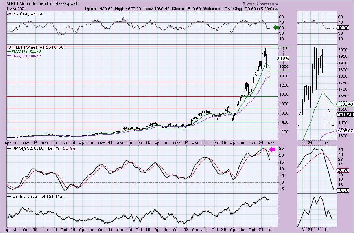
Task: Click the 1386.97 price tag on right axis
Action: point(345,131)
